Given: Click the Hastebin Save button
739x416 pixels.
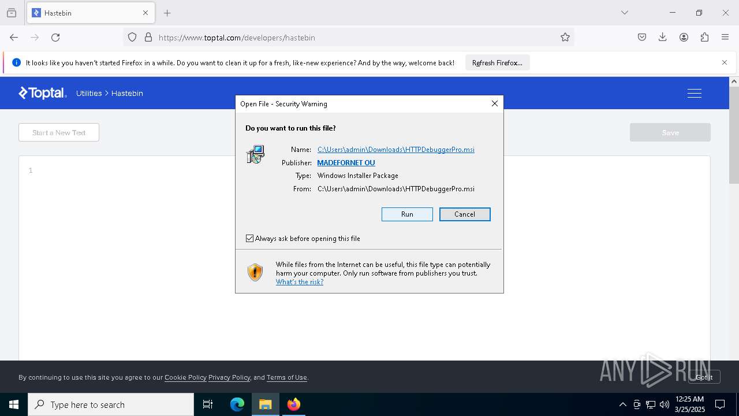Looking at the screenshot, I should [670, 132].
